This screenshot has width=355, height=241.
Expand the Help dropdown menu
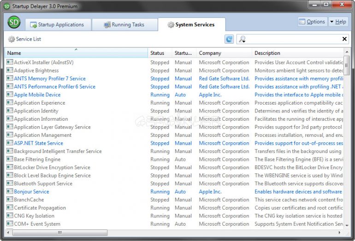click(338, 22)
